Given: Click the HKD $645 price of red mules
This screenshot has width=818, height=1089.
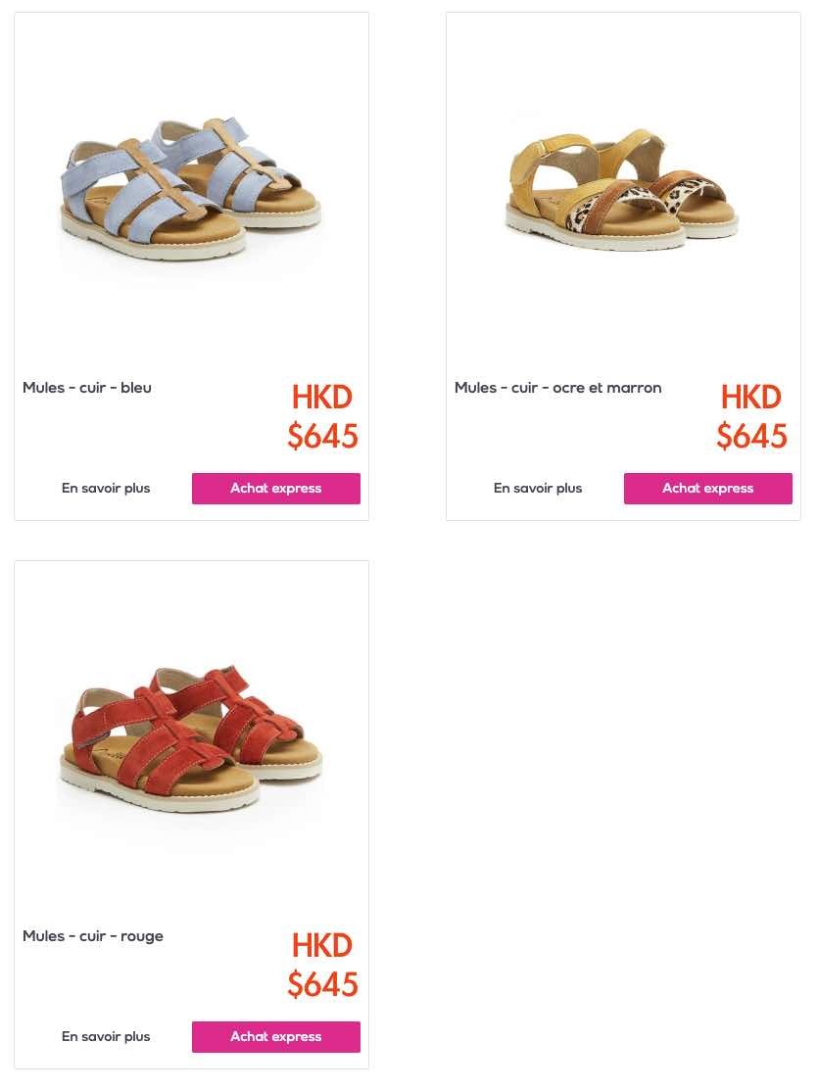Looking at the screenshot, I should point(322,965).
